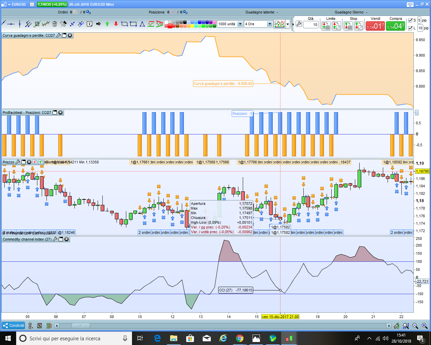The image size is (431, 345).
Task: Open drawing tools settings (wrench and hammer)
Action: 63,24
